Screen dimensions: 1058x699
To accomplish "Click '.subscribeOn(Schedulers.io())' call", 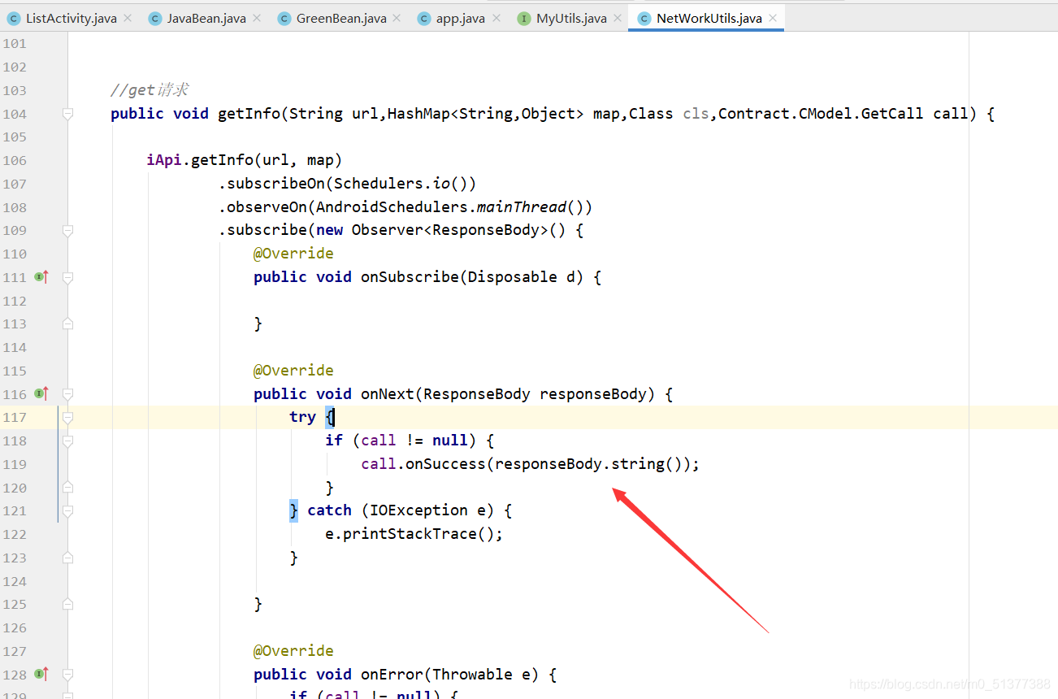I will pyautogui.click(x=347, y=184).
